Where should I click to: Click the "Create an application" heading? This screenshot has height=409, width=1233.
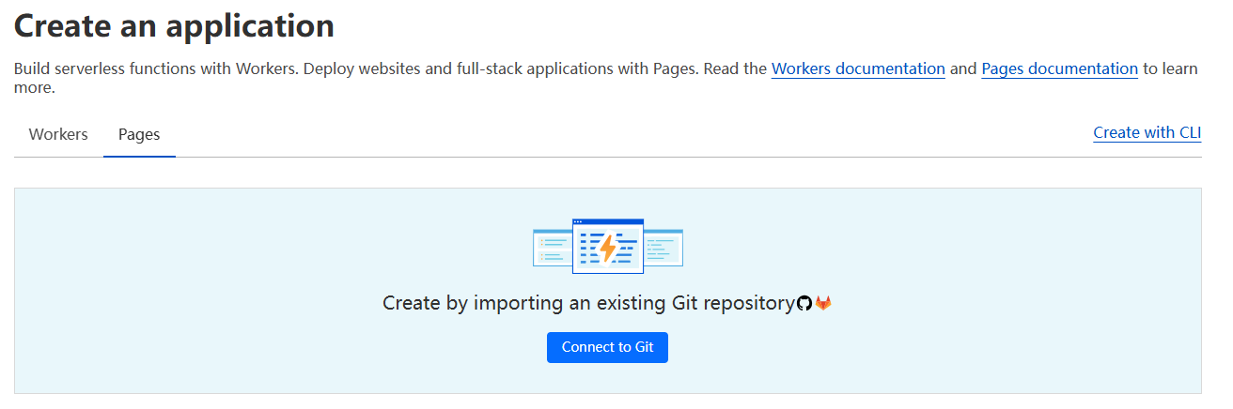click(174, 25)
